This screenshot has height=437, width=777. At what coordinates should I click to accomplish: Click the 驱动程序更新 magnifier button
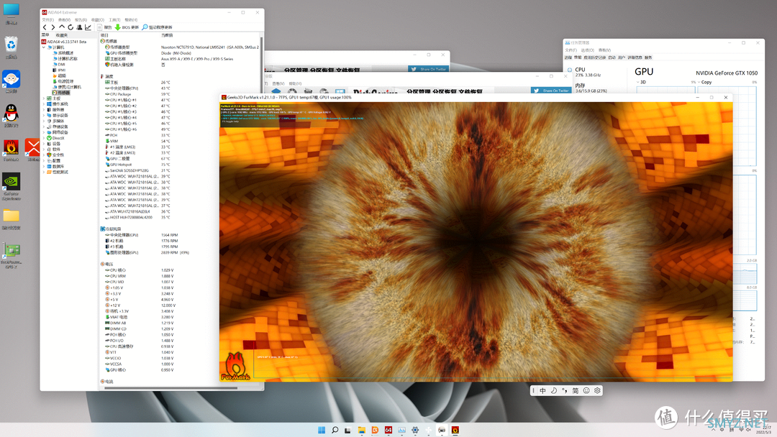157,27
